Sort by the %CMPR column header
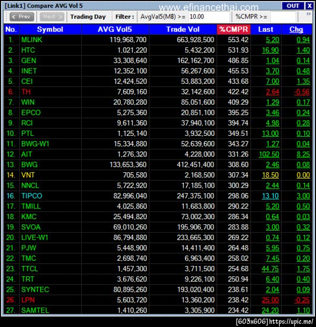 point(234,29)
